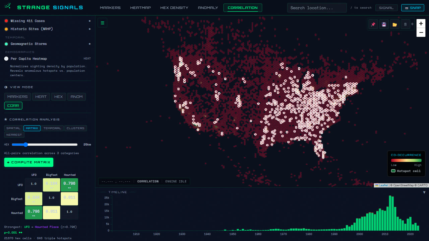The width and height of the screenshot is (429, 241).
Task: Click the Hotspot cell legend swatch
Action: click(x=393, y=171)
